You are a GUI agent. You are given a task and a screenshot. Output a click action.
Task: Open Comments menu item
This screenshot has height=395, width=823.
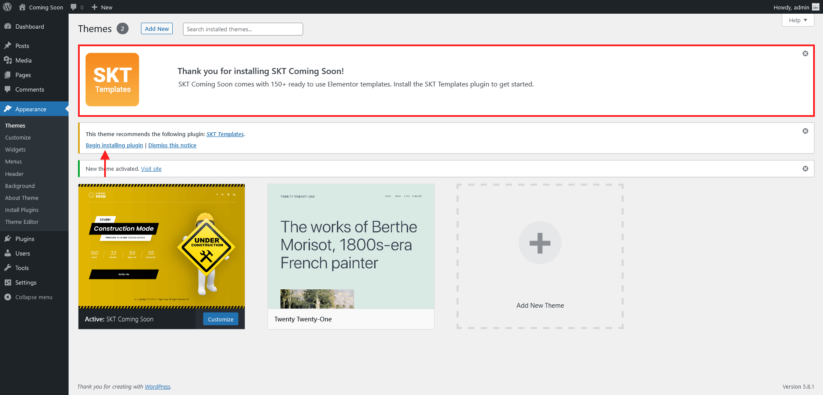34,89
